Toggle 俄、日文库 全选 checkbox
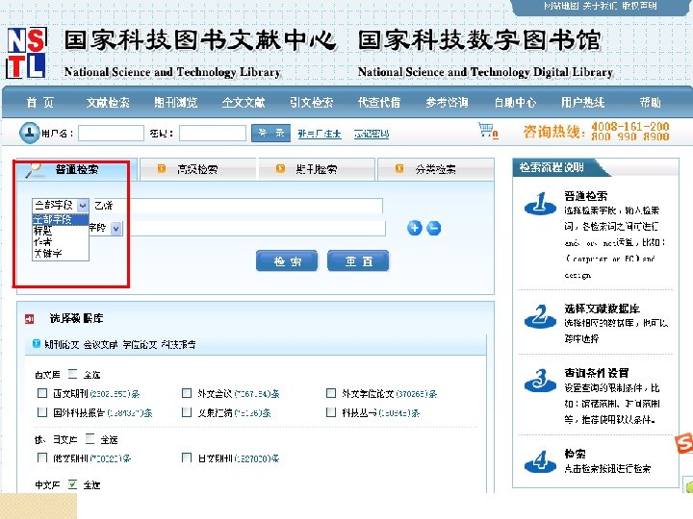Viewport: 693px width, 519px height. (x=90, y=438)
